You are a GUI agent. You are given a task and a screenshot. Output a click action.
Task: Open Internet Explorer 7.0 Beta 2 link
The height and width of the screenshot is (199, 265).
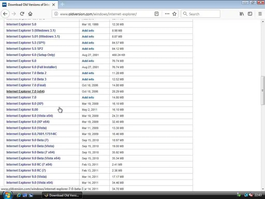26,73
